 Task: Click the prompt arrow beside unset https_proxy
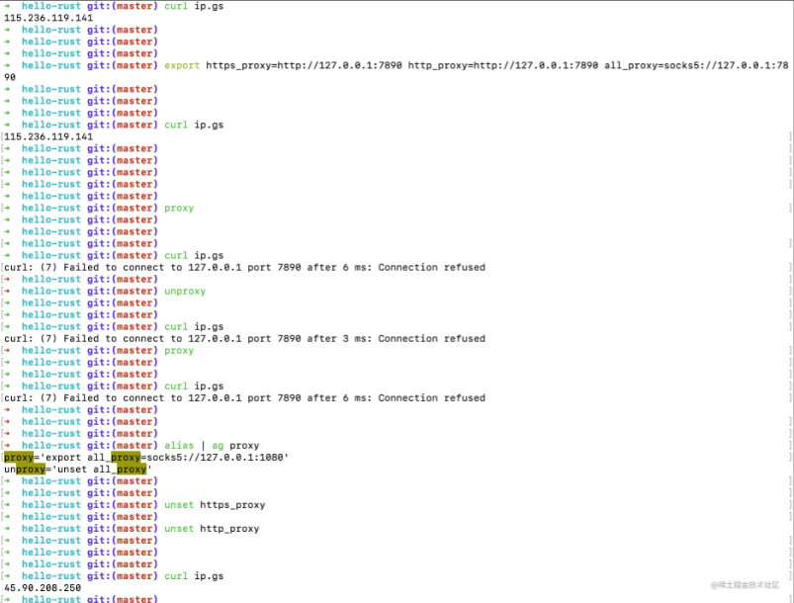7,505
